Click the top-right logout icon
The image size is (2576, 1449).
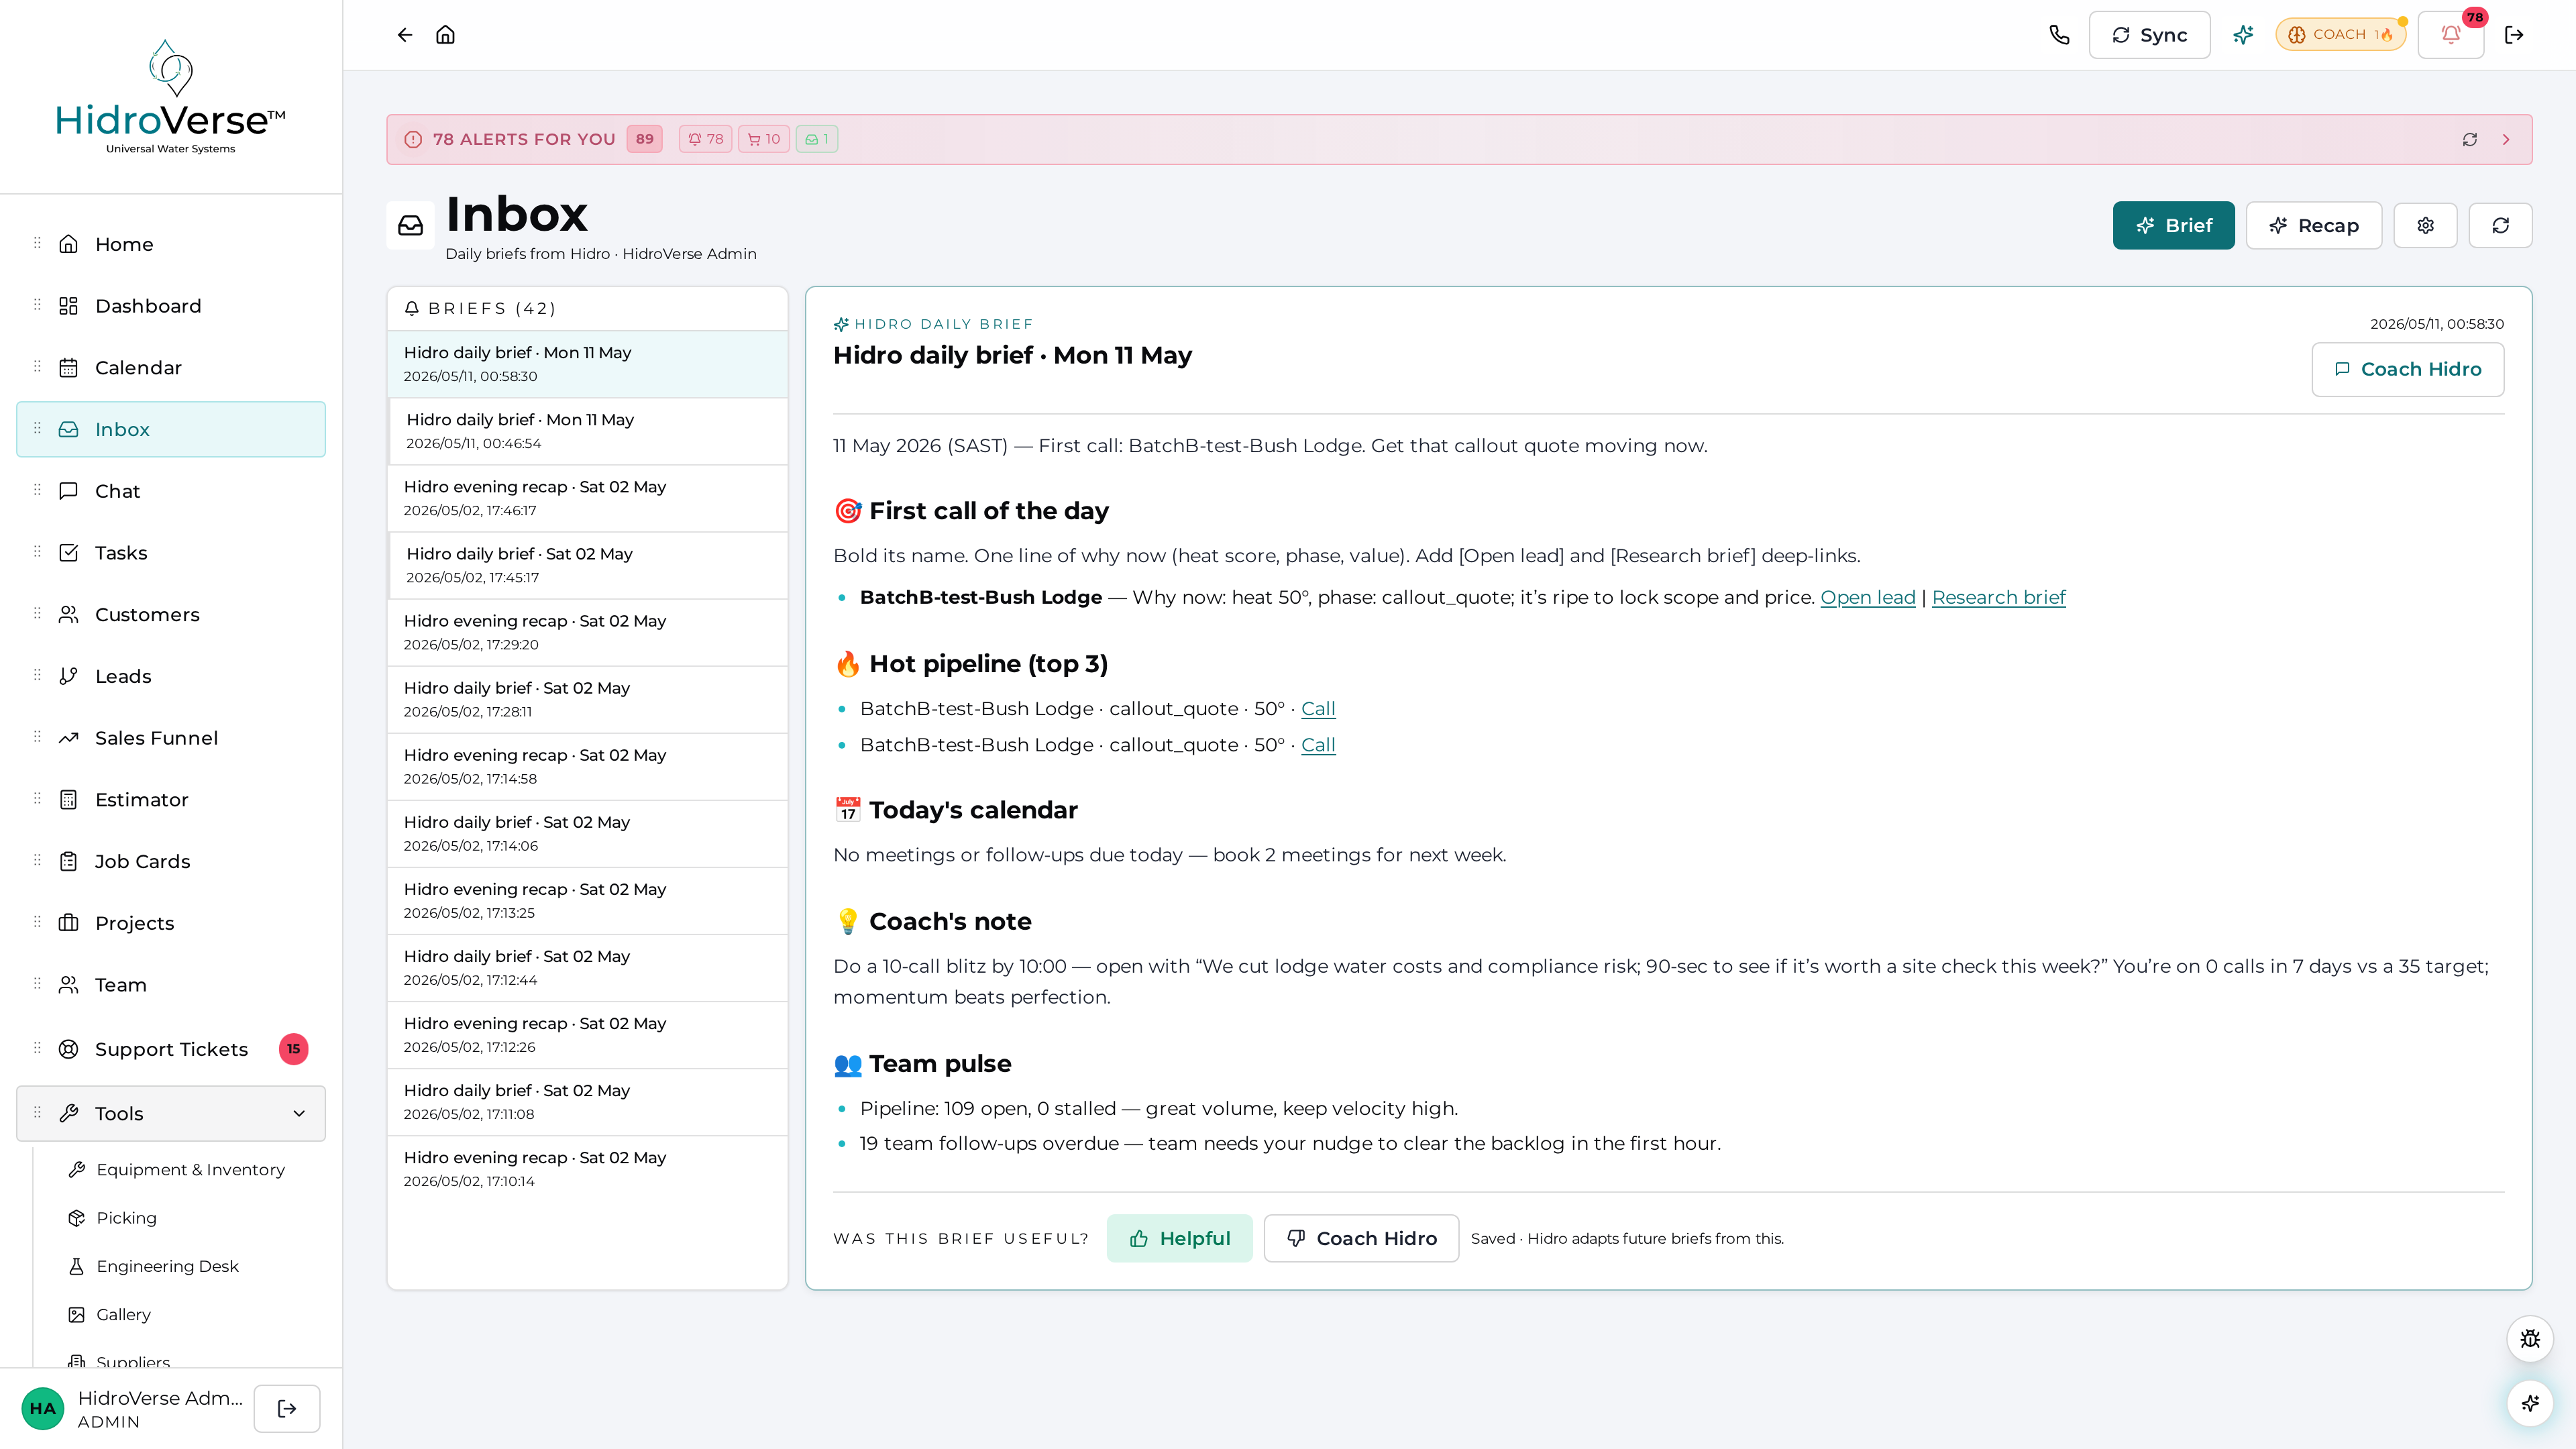coord(2514,35)
